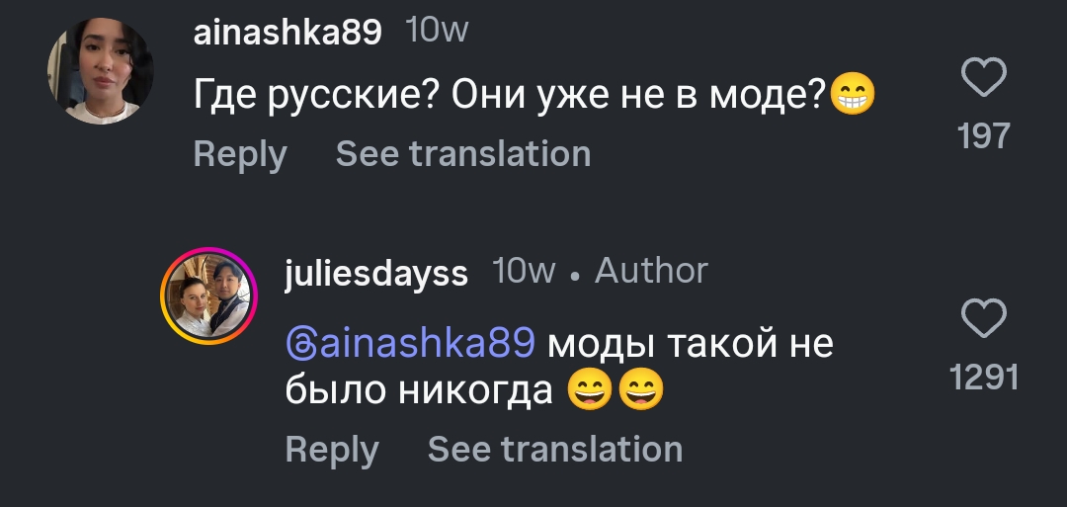Image resolution: width=1067 pixels, height=507 pixels.
Task: Reply to ainashka89's comment
Action: pyautogui.click(x=240, y=154)
